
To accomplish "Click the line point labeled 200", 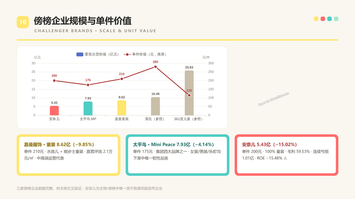I will (x=54, y=81).
